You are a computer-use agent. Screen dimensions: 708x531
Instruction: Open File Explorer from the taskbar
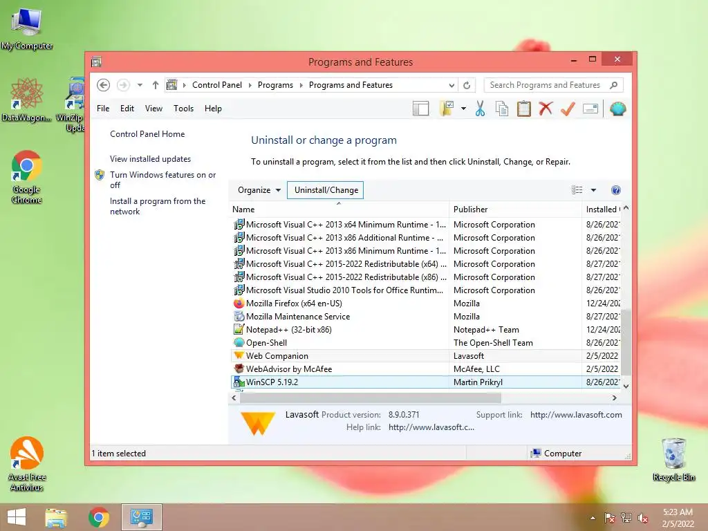pyautogui.click(x=56, y=517)
